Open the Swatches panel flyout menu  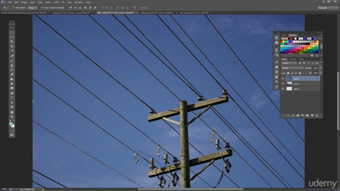321,35
